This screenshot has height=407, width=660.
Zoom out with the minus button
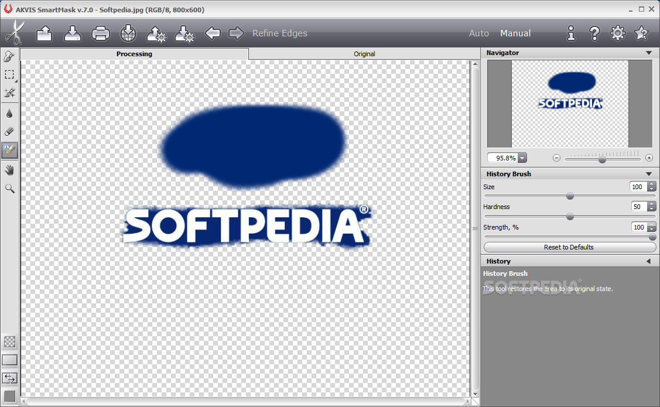point(556,158)
